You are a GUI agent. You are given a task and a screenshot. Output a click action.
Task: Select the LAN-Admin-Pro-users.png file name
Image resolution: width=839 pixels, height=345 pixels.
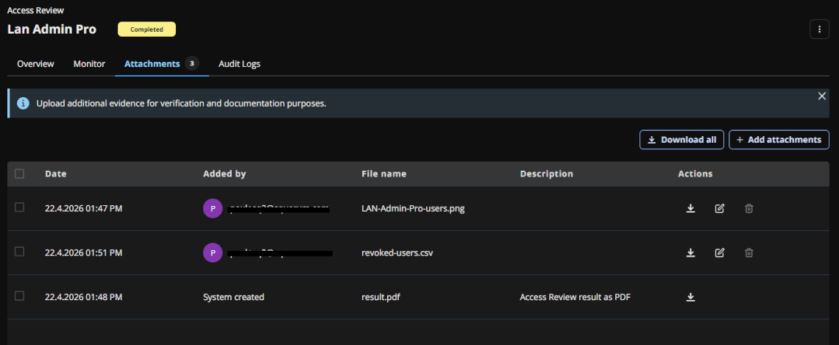click(413, 209)
